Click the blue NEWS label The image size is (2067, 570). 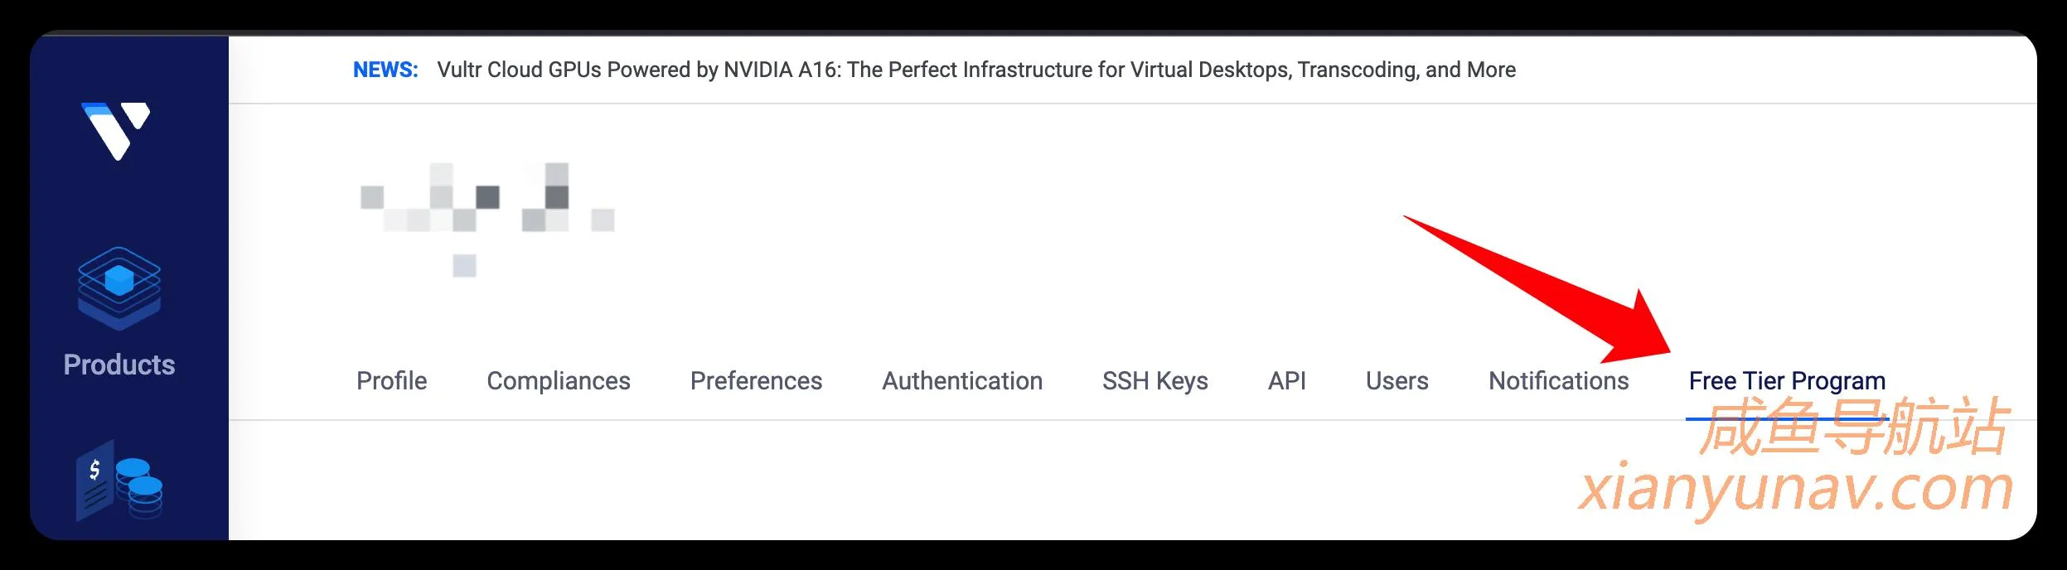(x=385, y=70)
